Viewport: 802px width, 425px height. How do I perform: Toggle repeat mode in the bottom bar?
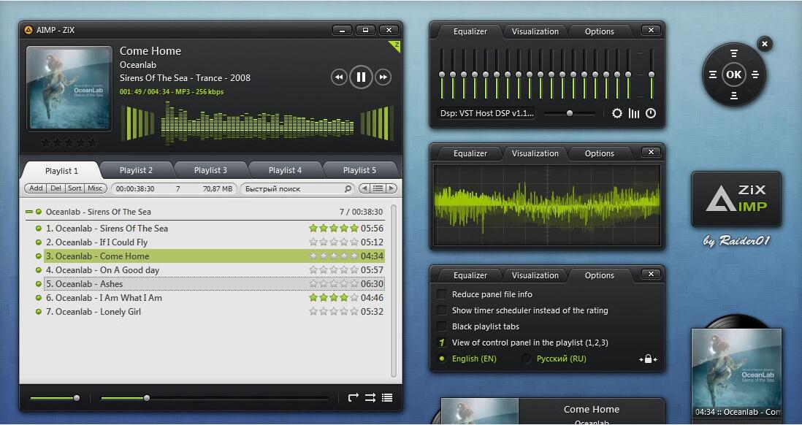coord(354,398)
